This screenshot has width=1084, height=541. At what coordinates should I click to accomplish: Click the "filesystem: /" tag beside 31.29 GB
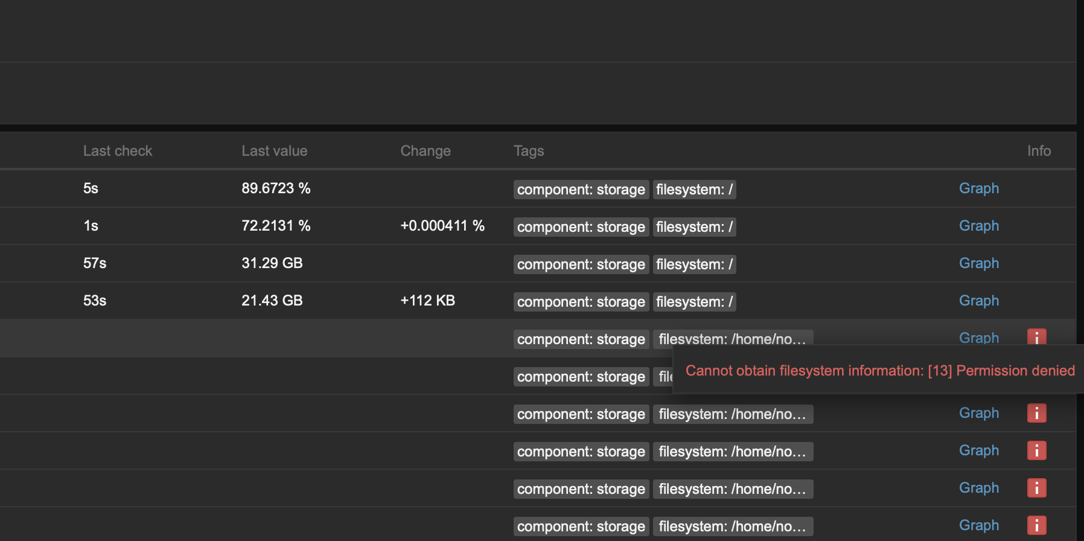point(694,264)
